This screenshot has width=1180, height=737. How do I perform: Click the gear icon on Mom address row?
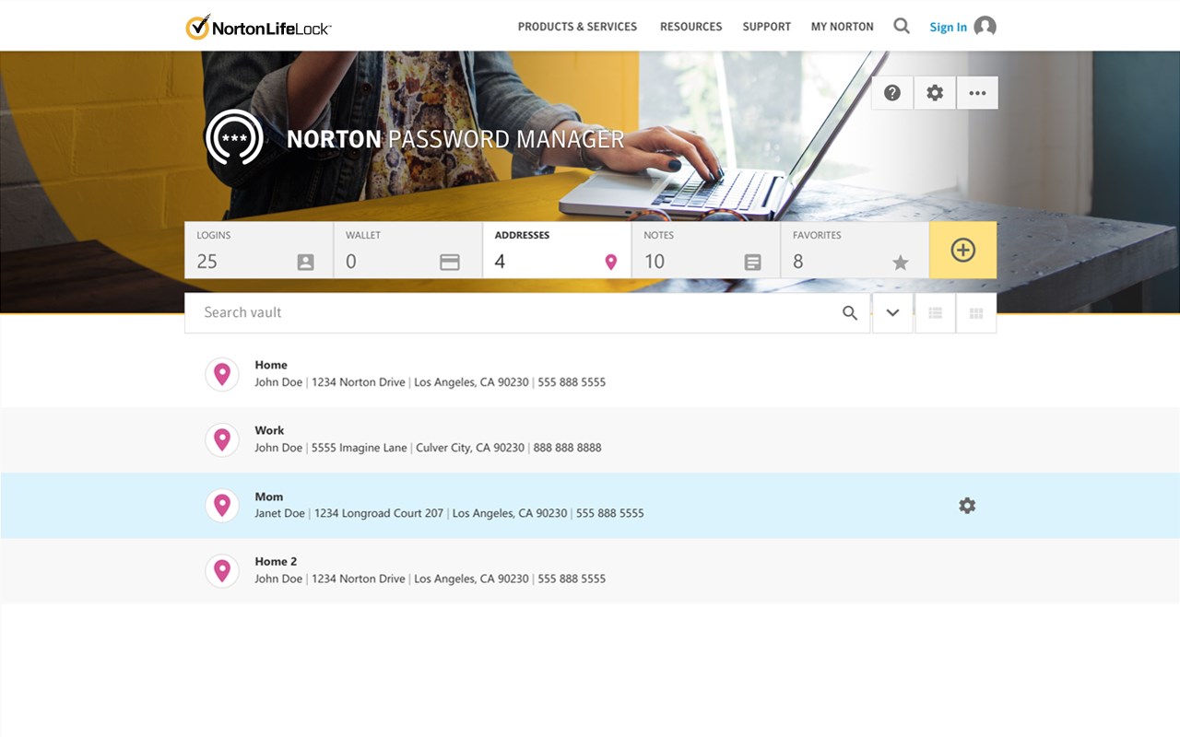(967, 506)
